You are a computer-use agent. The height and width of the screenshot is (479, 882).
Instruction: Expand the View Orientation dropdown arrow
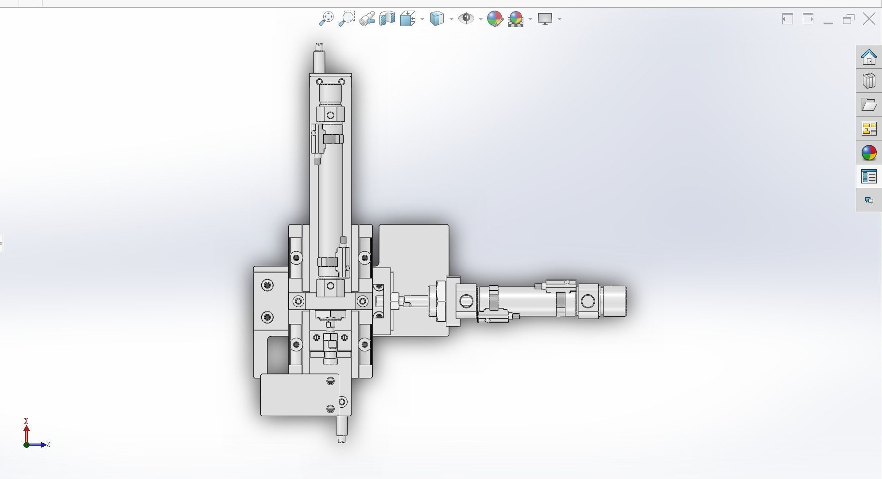tap(422, 19)
